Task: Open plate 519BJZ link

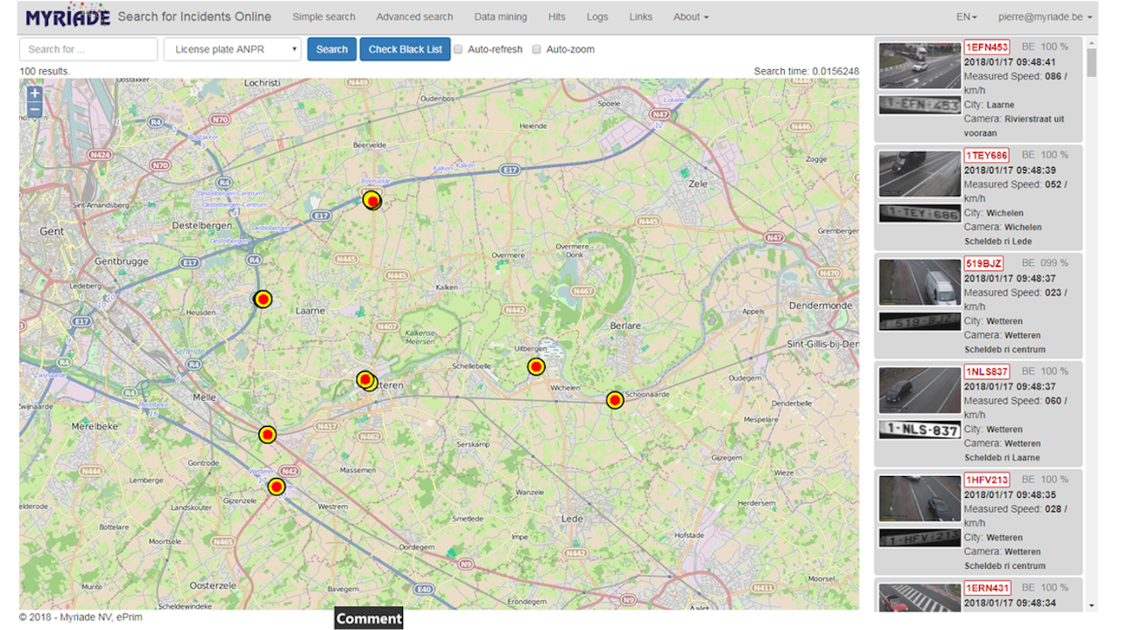Action: pyautogui.click(x=984, y=263)
